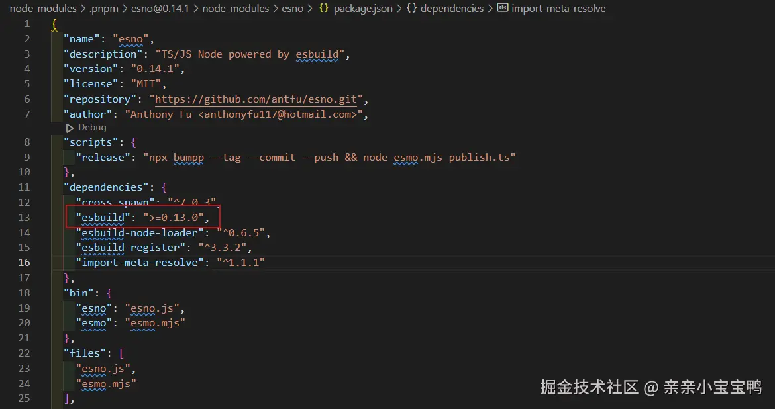Click the author value Anthony Fu
The image size is (775, 409).
click(244, 114)
